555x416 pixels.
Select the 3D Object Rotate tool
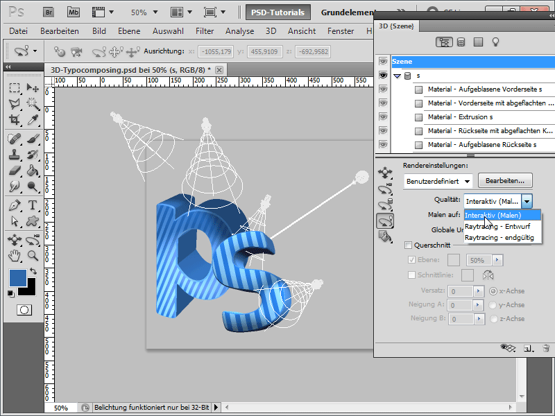click(14, 240)
